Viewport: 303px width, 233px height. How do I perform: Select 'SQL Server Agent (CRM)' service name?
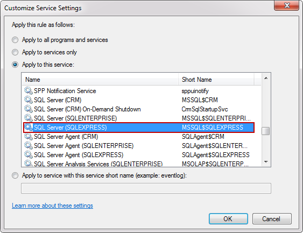pyautogui.click(x=66, y=137)
